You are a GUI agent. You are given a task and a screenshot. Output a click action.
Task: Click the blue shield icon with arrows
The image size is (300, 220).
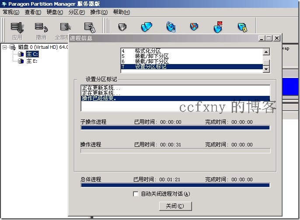tap(171, 27)
